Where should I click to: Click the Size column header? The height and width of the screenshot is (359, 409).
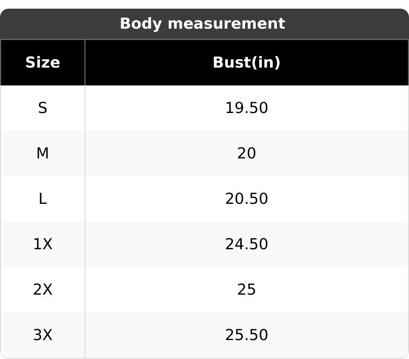(x=42, y=63)
